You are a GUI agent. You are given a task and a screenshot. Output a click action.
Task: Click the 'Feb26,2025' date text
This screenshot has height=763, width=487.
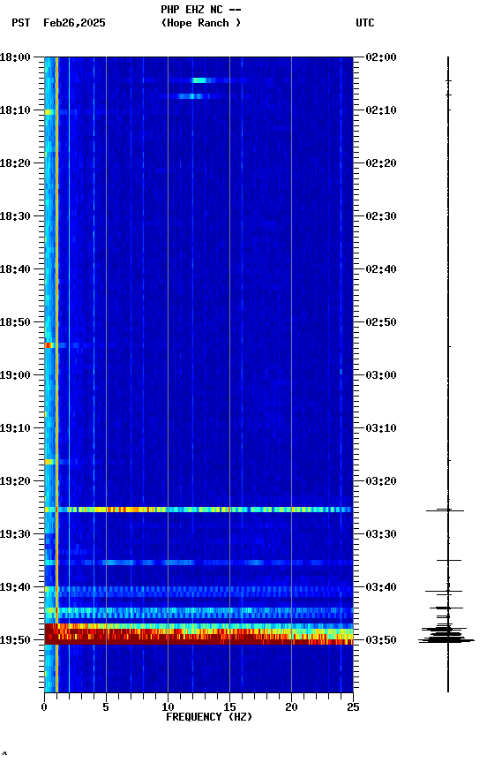click(x=74, y=23)
